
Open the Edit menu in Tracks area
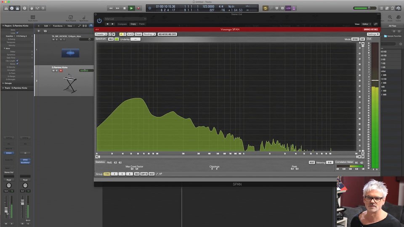[46, 26]
